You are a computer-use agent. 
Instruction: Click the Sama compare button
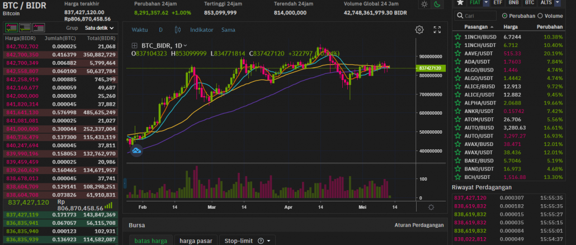pos(228,30)
